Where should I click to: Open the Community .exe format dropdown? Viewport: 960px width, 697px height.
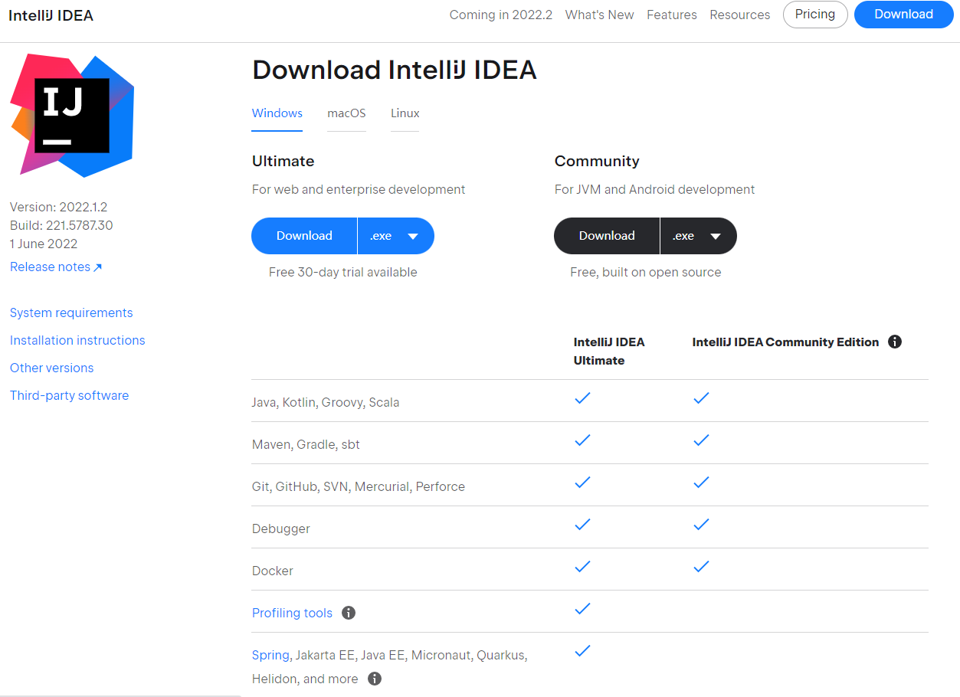click(699, 236)
